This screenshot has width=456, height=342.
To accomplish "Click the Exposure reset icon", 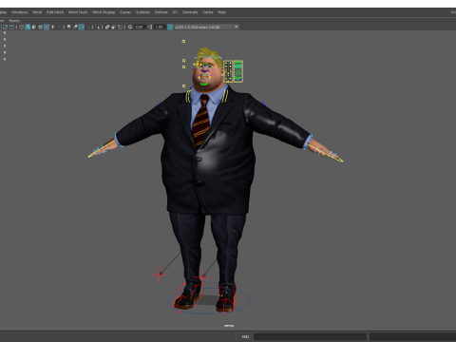I will click(130, 27).
